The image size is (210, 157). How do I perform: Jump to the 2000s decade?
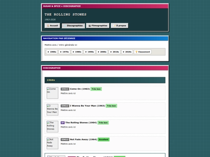[102, 52]
